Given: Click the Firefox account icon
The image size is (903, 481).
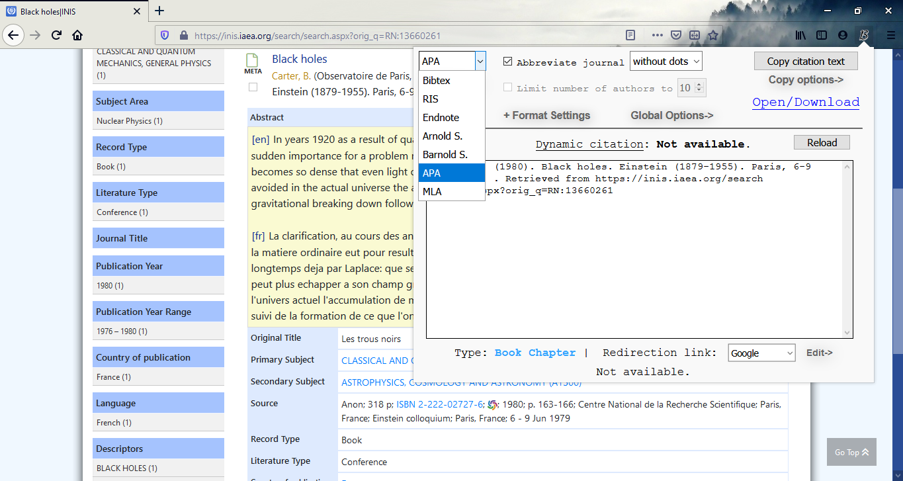Looking at the screenshot, I should [842, 35].
